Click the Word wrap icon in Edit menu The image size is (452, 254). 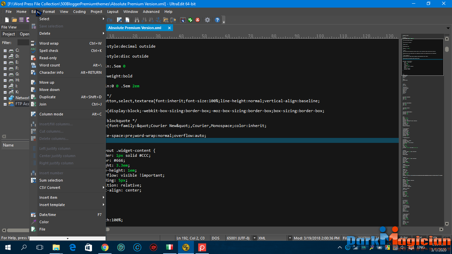pyautogui.click(x=33, y=43)
